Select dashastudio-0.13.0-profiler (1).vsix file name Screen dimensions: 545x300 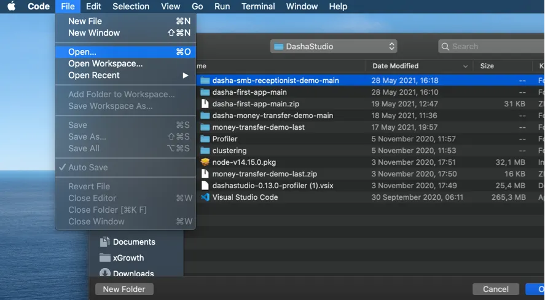tap(273, 186)
